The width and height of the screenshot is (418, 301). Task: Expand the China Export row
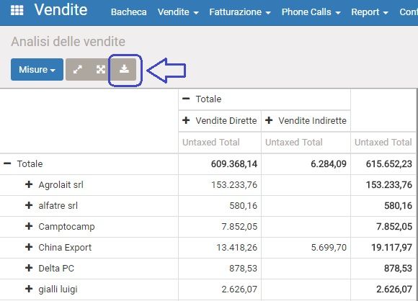pyautogui.click(x=29, y=247)
